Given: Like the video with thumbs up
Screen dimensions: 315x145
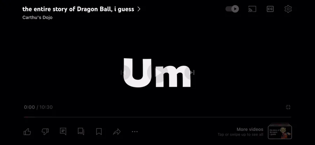Looking at the screenshot, I should click(27, 132).
